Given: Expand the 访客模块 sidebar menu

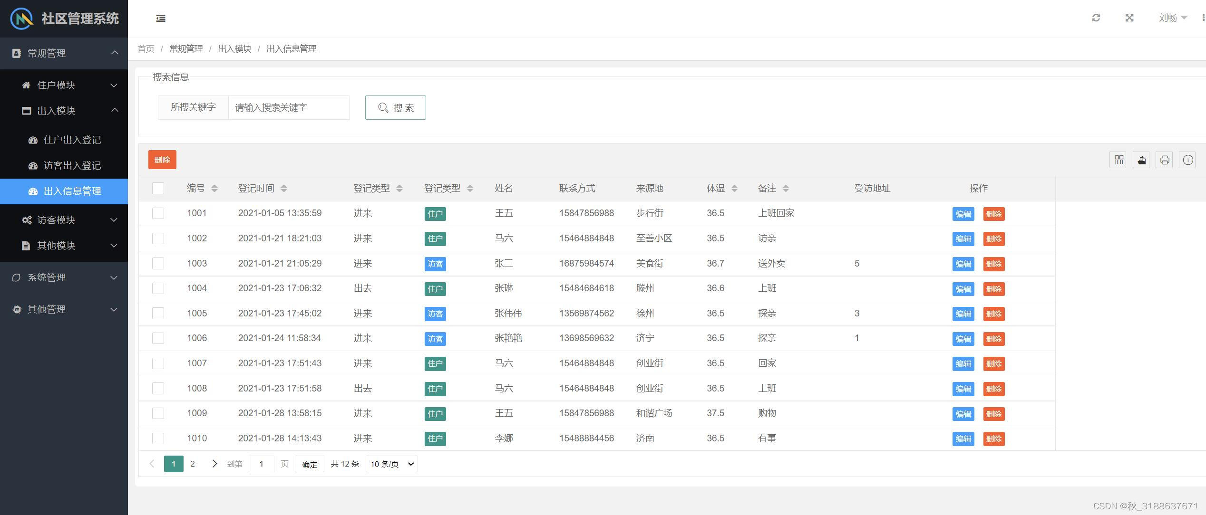Looking at the screenshot, I should (x=64, y=220).
